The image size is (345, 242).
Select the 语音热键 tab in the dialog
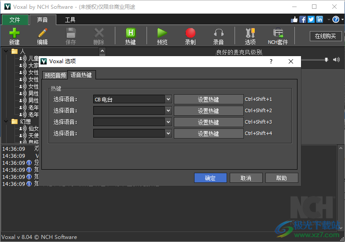(81, 75)
